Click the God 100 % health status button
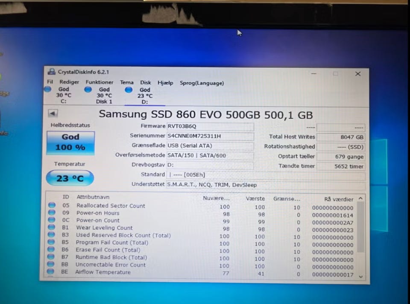410x304 pixels. 70,143
